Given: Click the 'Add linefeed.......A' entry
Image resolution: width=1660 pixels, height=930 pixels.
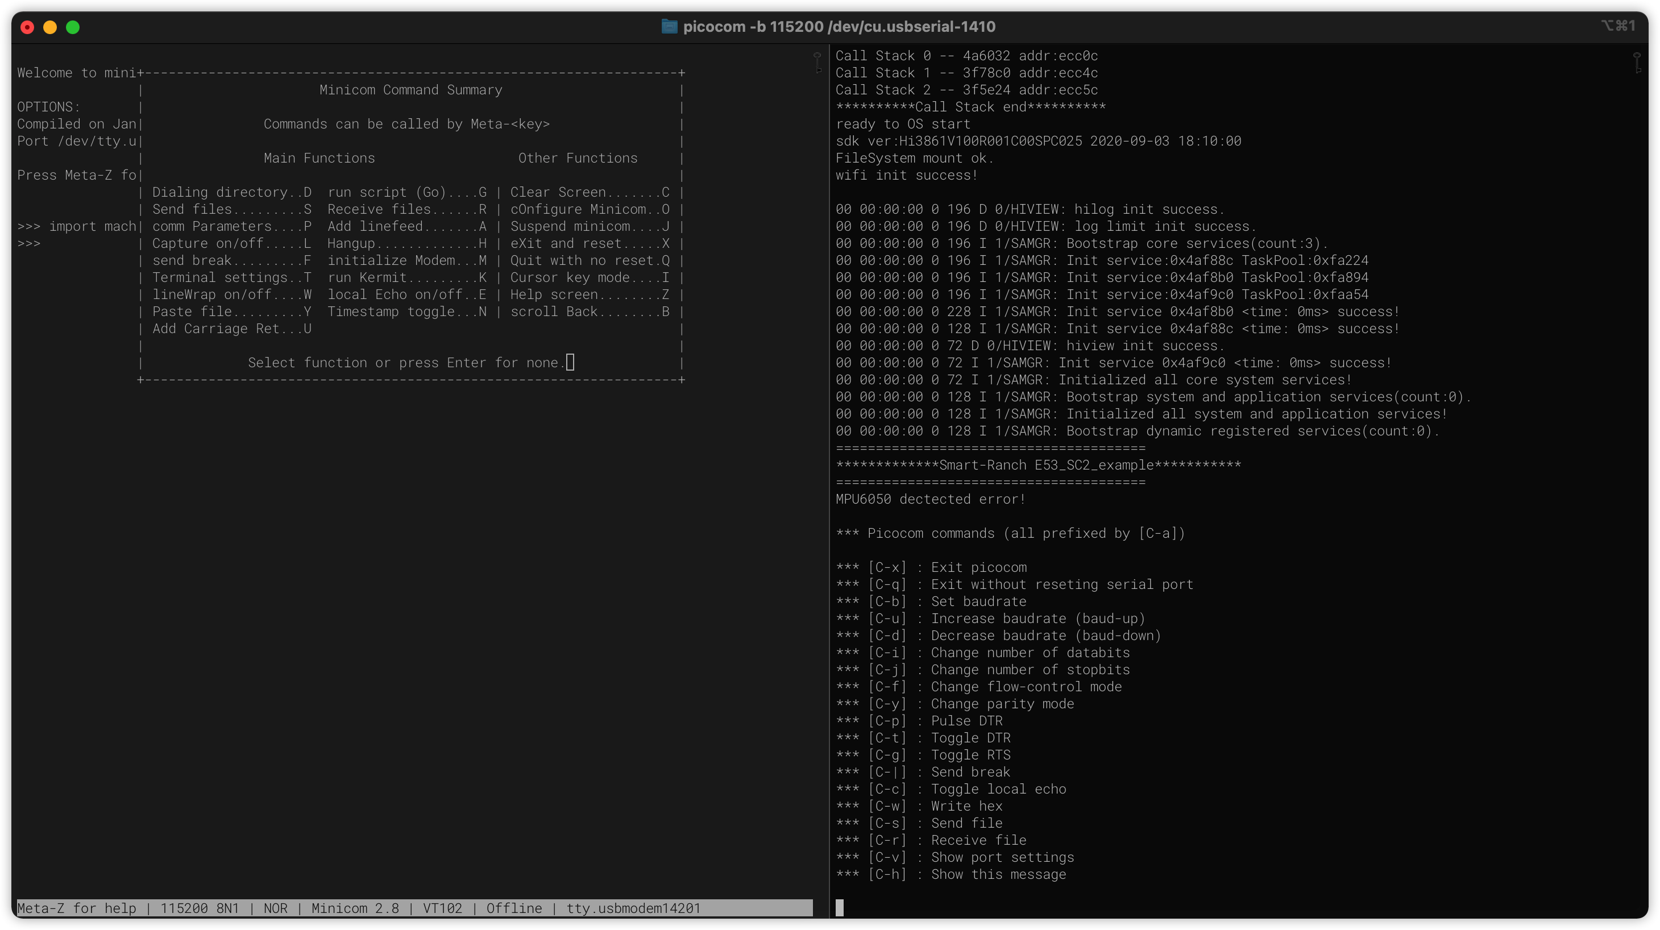Looking at the screenshot, I should (x=407, y=226).
